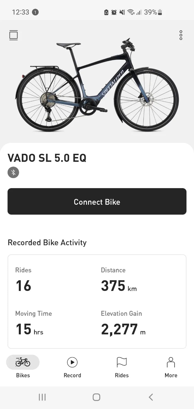The height and width of the screenshot is (409, 194).
Task: Tap the Wi-Fi icon in status bar
Action: click(x=130, y=12)
